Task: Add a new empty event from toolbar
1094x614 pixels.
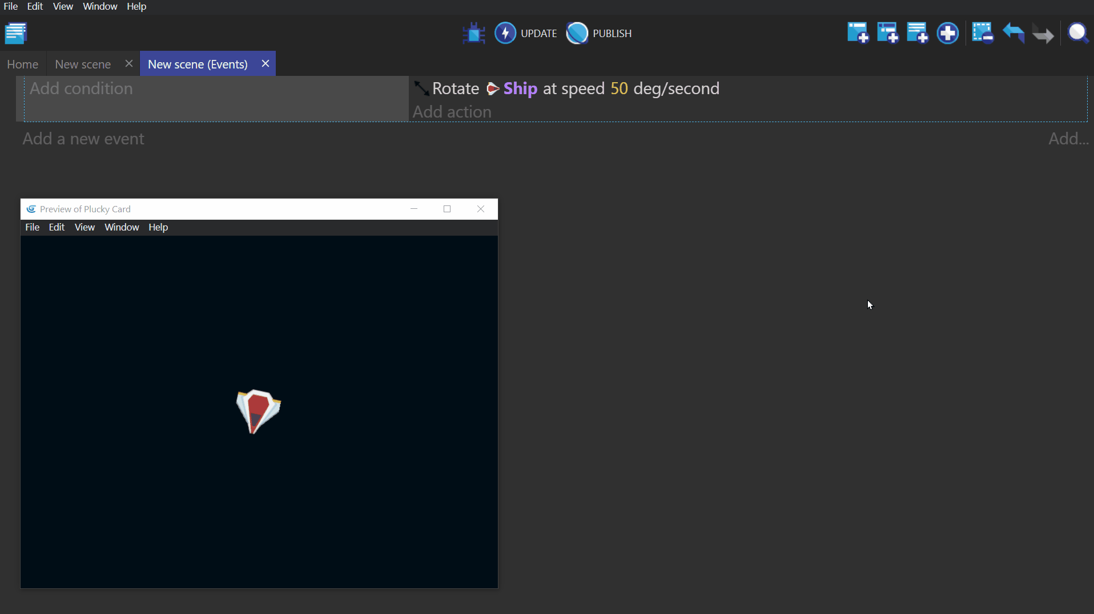Action: [858, 33]
